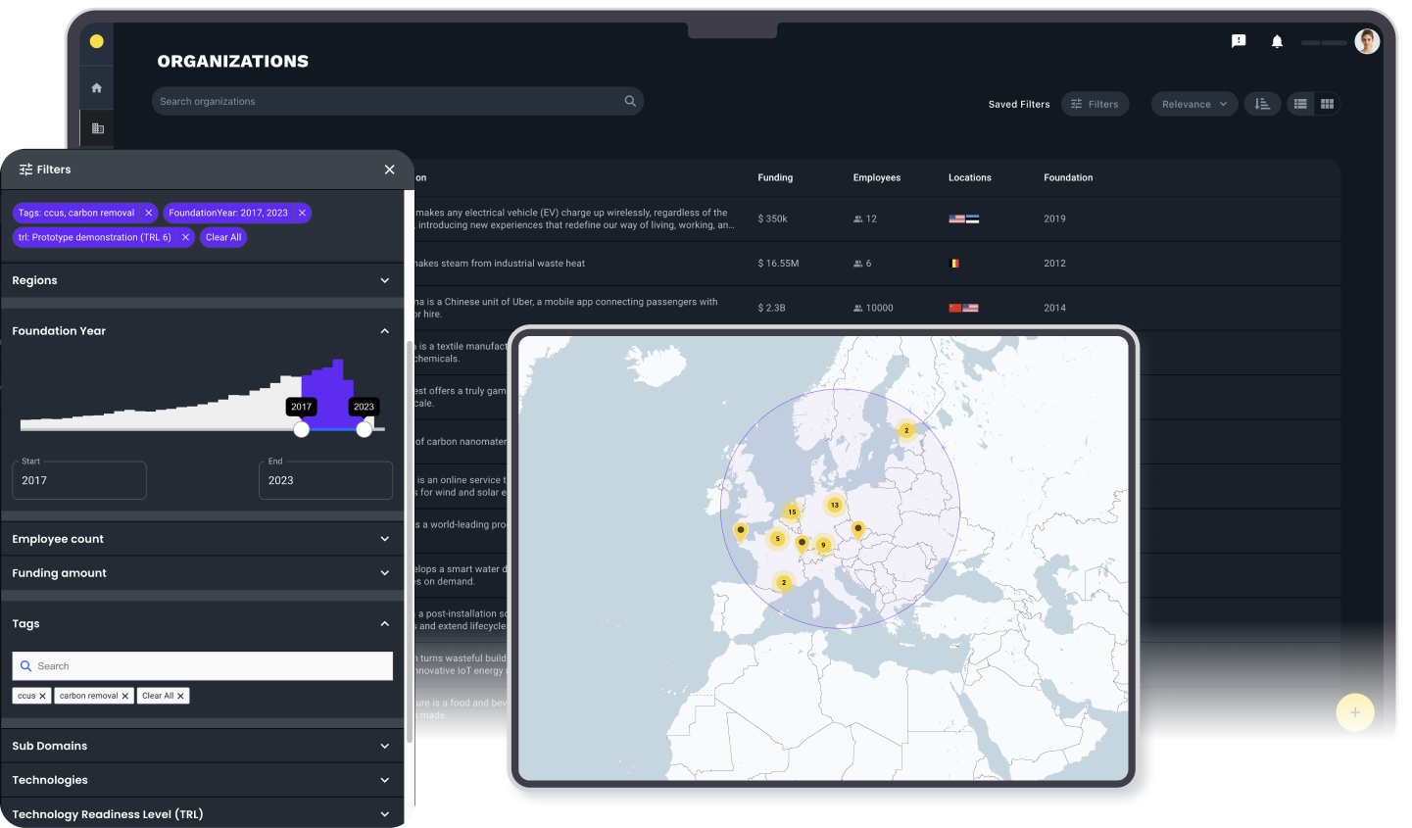
Task: Expand the Employee count section
Action: (x=384, y=539)
